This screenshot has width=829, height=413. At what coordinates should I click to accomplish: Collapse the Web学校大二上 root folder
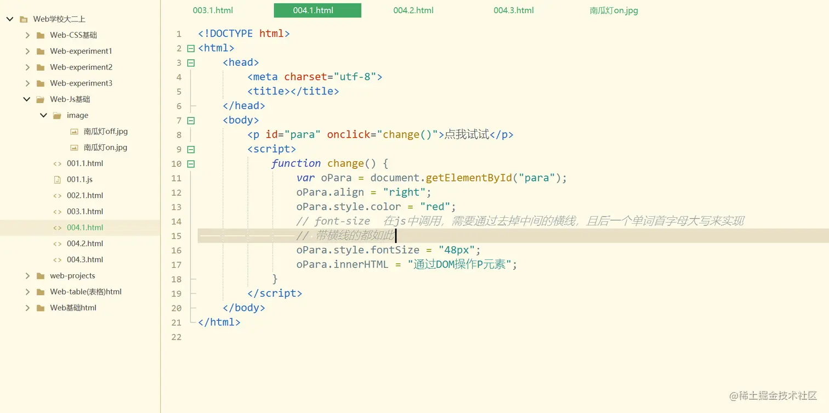10,19
